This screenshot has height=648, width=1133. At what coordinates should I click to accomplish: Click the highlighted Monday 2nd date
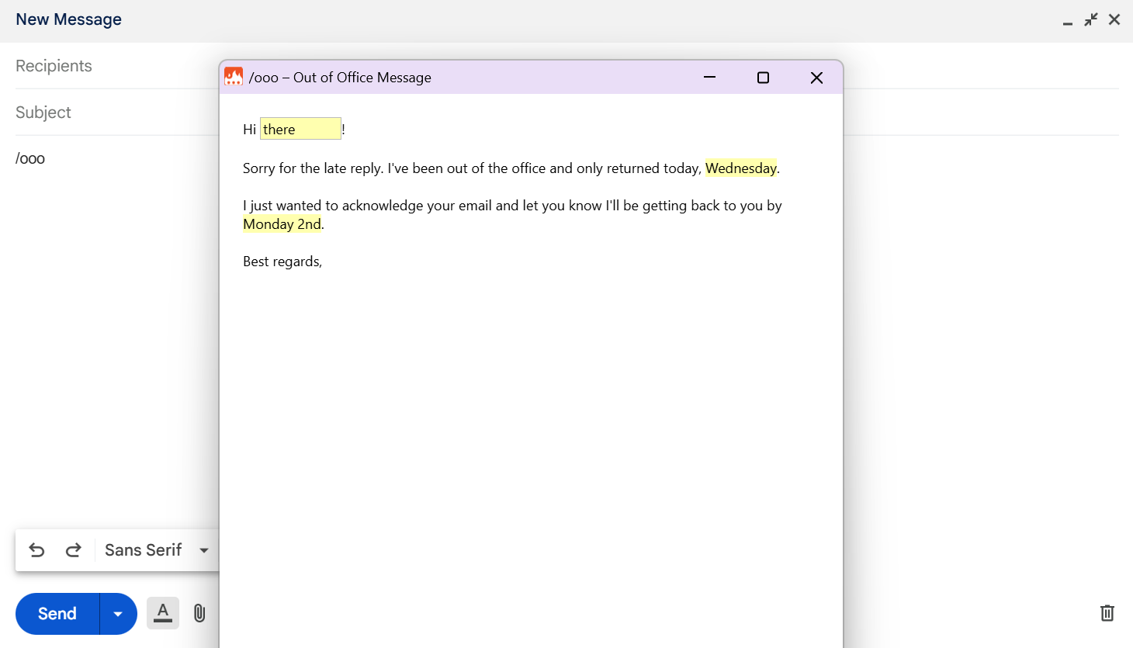(282, 224)
